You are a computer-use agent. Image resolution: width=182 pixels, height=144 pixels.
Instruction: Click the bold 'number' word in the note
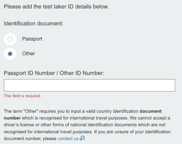coord(12,118)
